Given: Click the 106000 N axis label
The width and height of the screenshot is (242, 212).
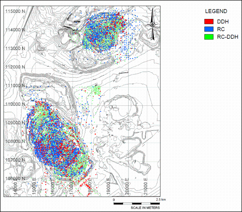Looking at the screenshot, I should click(15, 178).
